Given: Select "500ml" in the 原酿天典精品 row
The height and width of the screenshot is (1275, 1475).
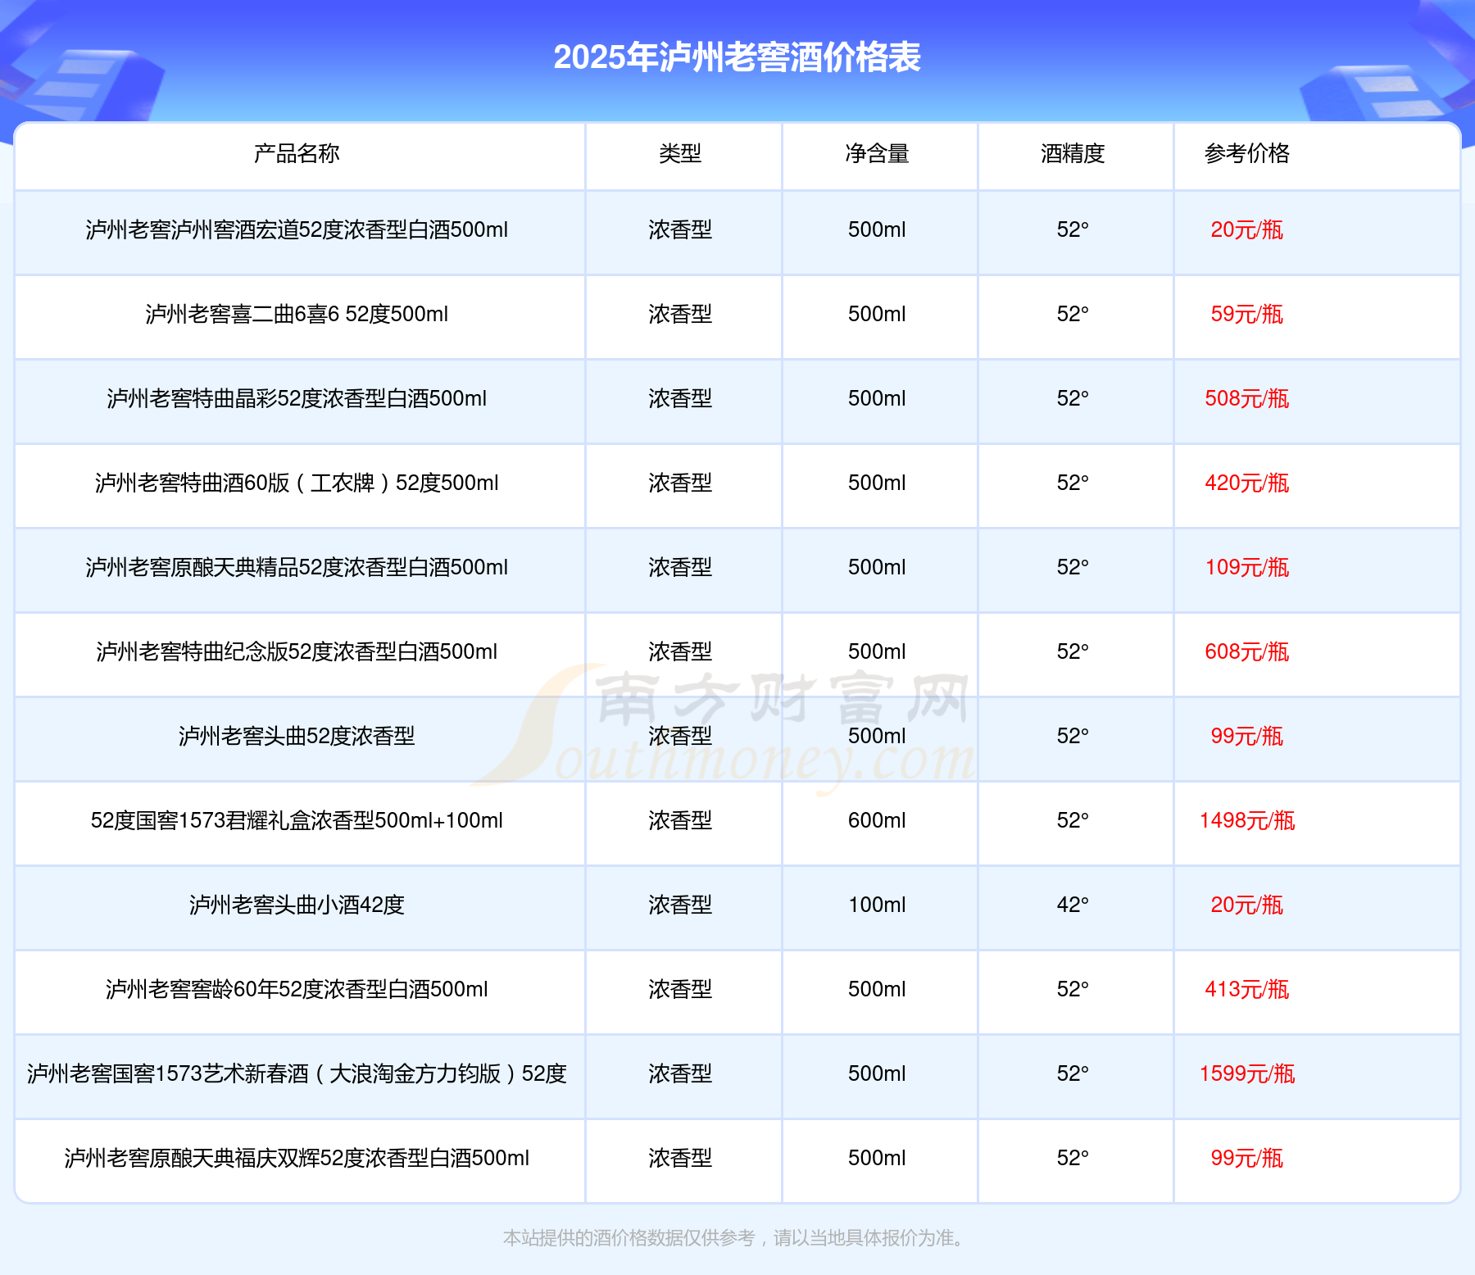Looking at the screenshot, I should pos(877,568).
